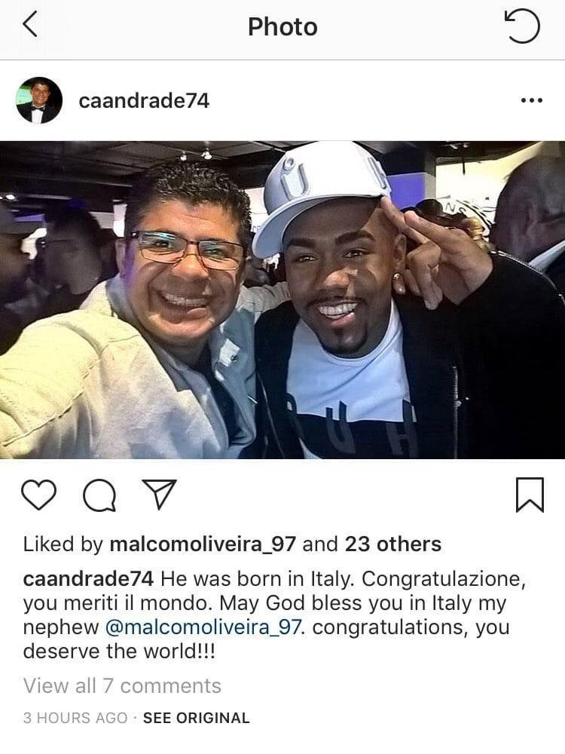Like the post with heart icon
The image size is (565, 754).
(x=39, y=495)
